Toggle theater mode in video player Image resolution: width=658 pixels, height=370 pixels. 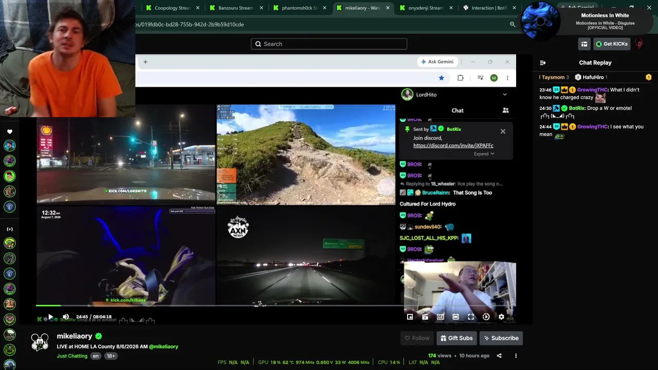(x=455, y=317)
